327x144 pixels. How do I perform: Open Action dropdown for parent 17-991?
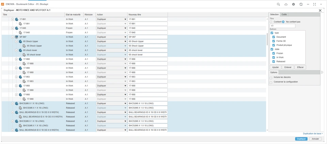(x=112, y=19)
